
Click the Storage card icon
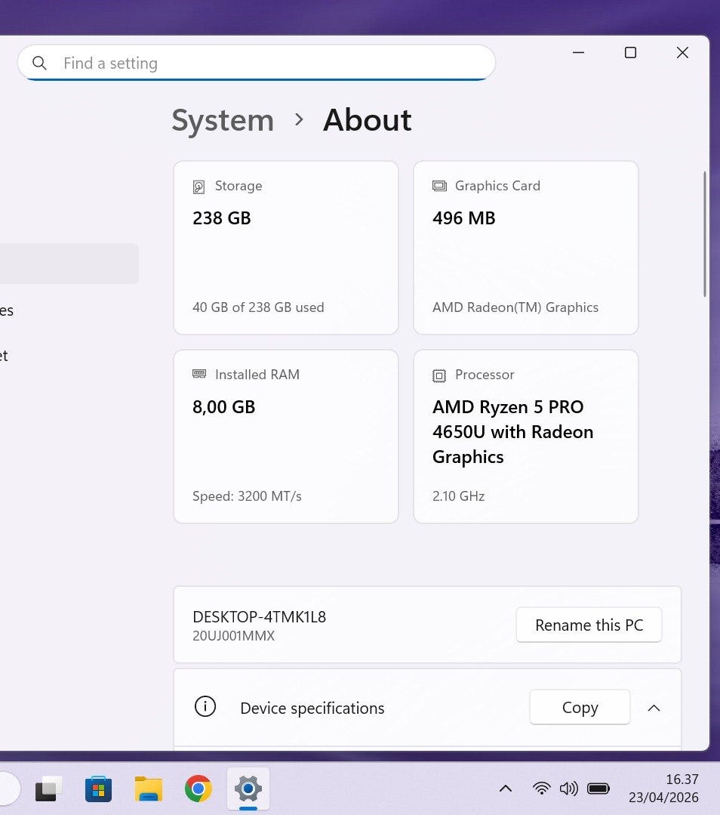[x=199, y=187]
